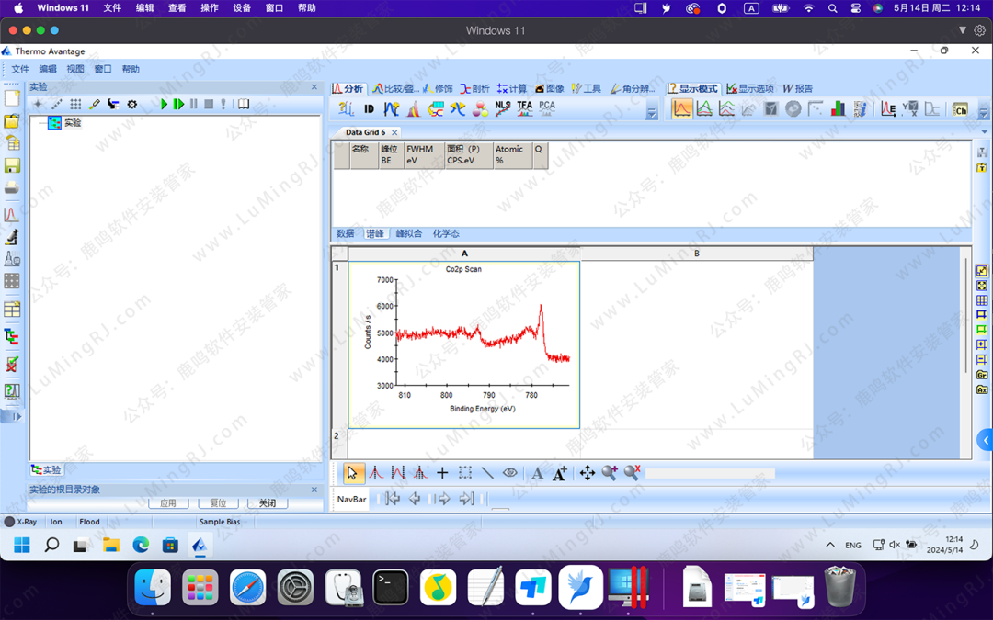Choose the crosshair cursor tool

click(442, 473)
